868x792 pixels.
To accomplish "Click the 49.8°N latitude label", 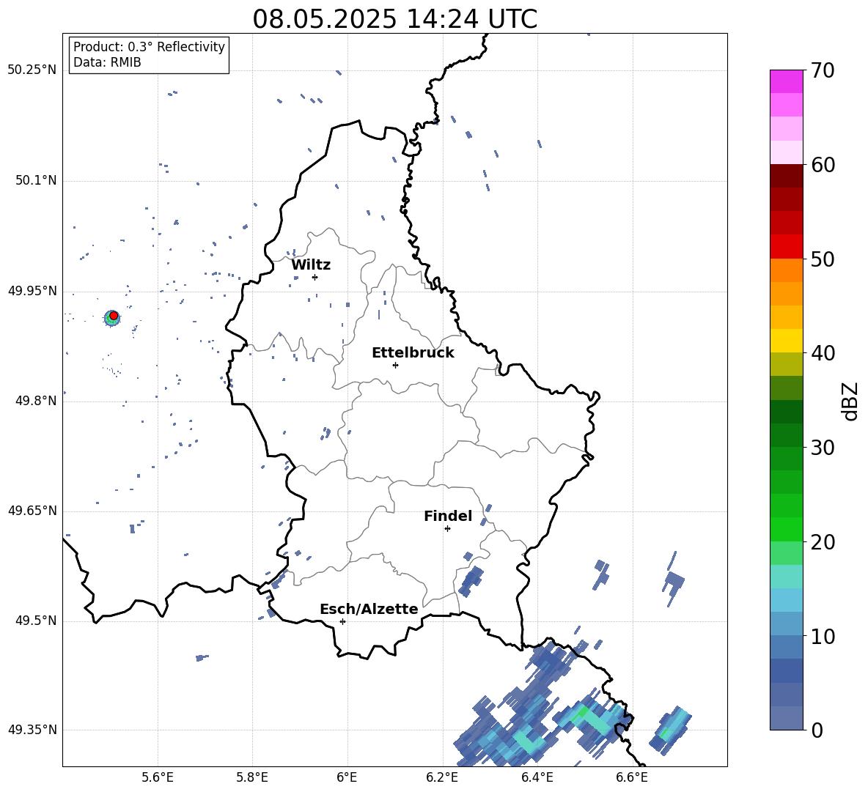I will click(x=36, y=401).
